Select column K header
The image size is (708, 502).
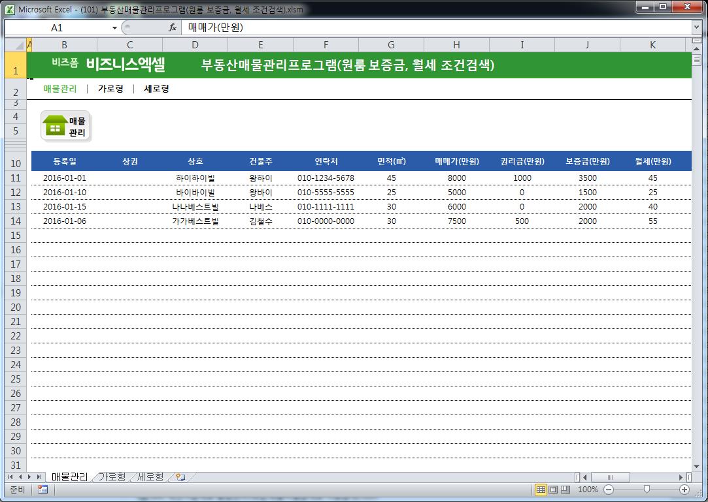coord(653,44)
